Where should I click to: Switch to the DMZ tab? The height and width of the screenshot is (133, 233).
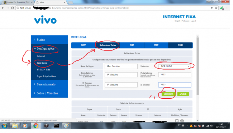132,45
